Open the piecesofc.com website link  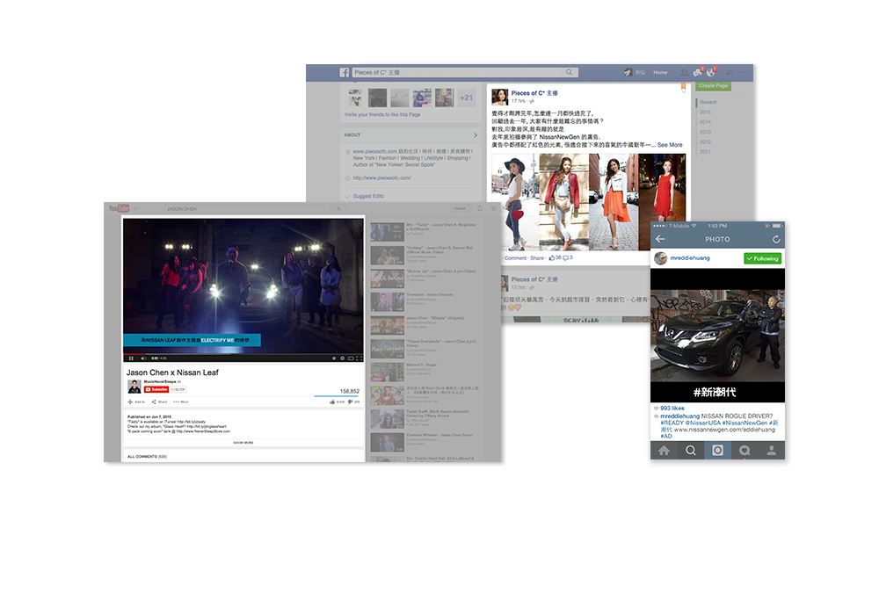point(381,178)
